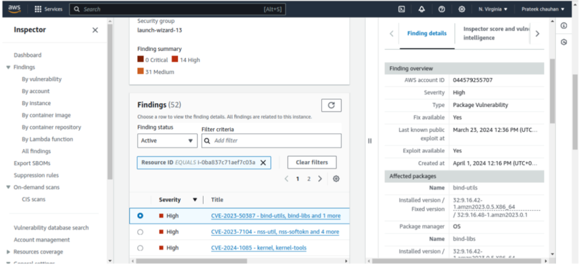
Task: Open All findings view
Action: point(36,151)
